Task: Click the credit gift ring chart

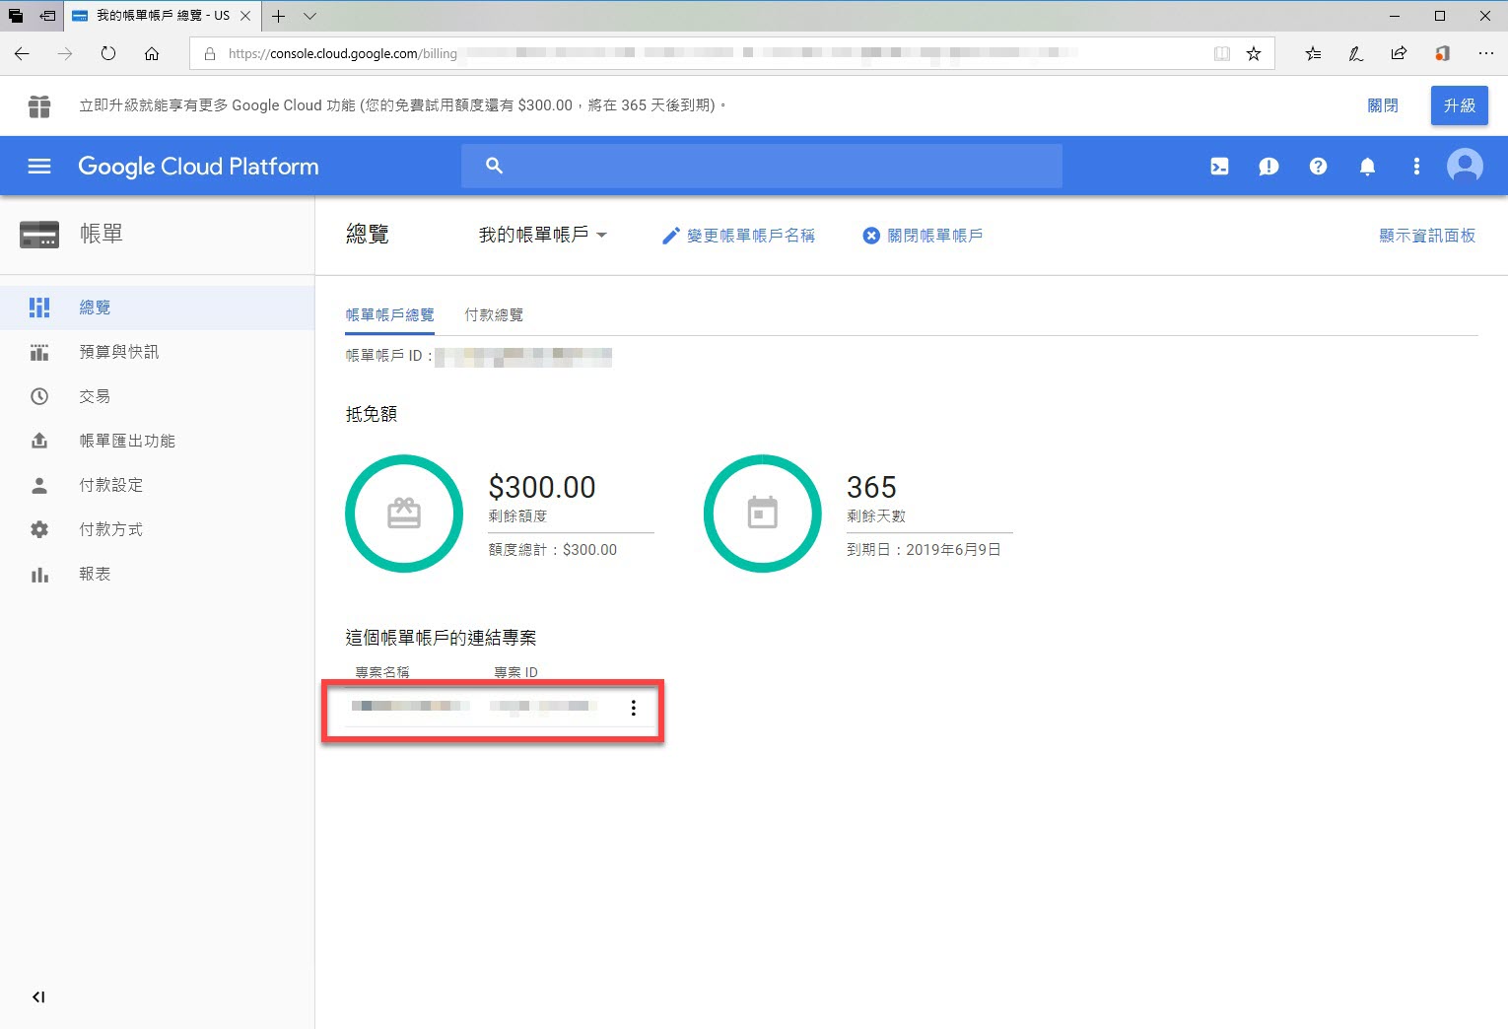Action: (404, 514)
